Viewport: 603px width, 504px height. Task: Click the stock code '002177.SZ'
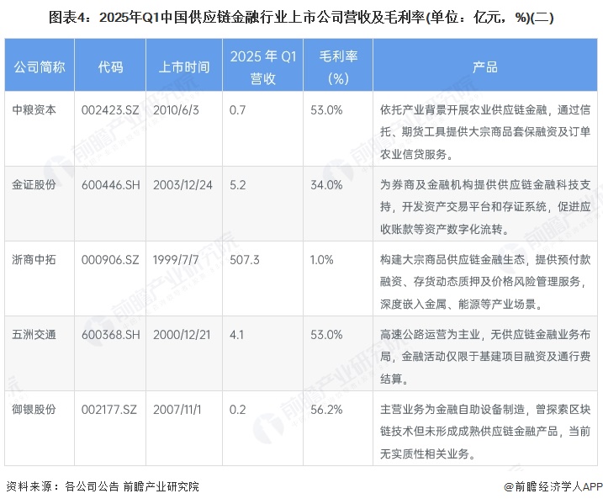pos(108,410)
